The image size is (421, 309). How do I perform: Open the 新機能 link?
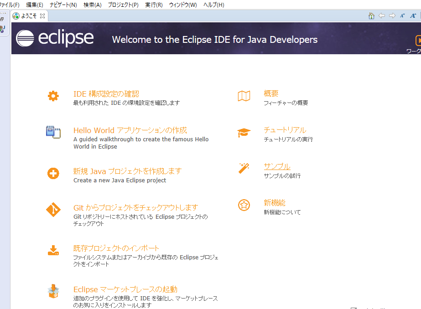[275, 203]
